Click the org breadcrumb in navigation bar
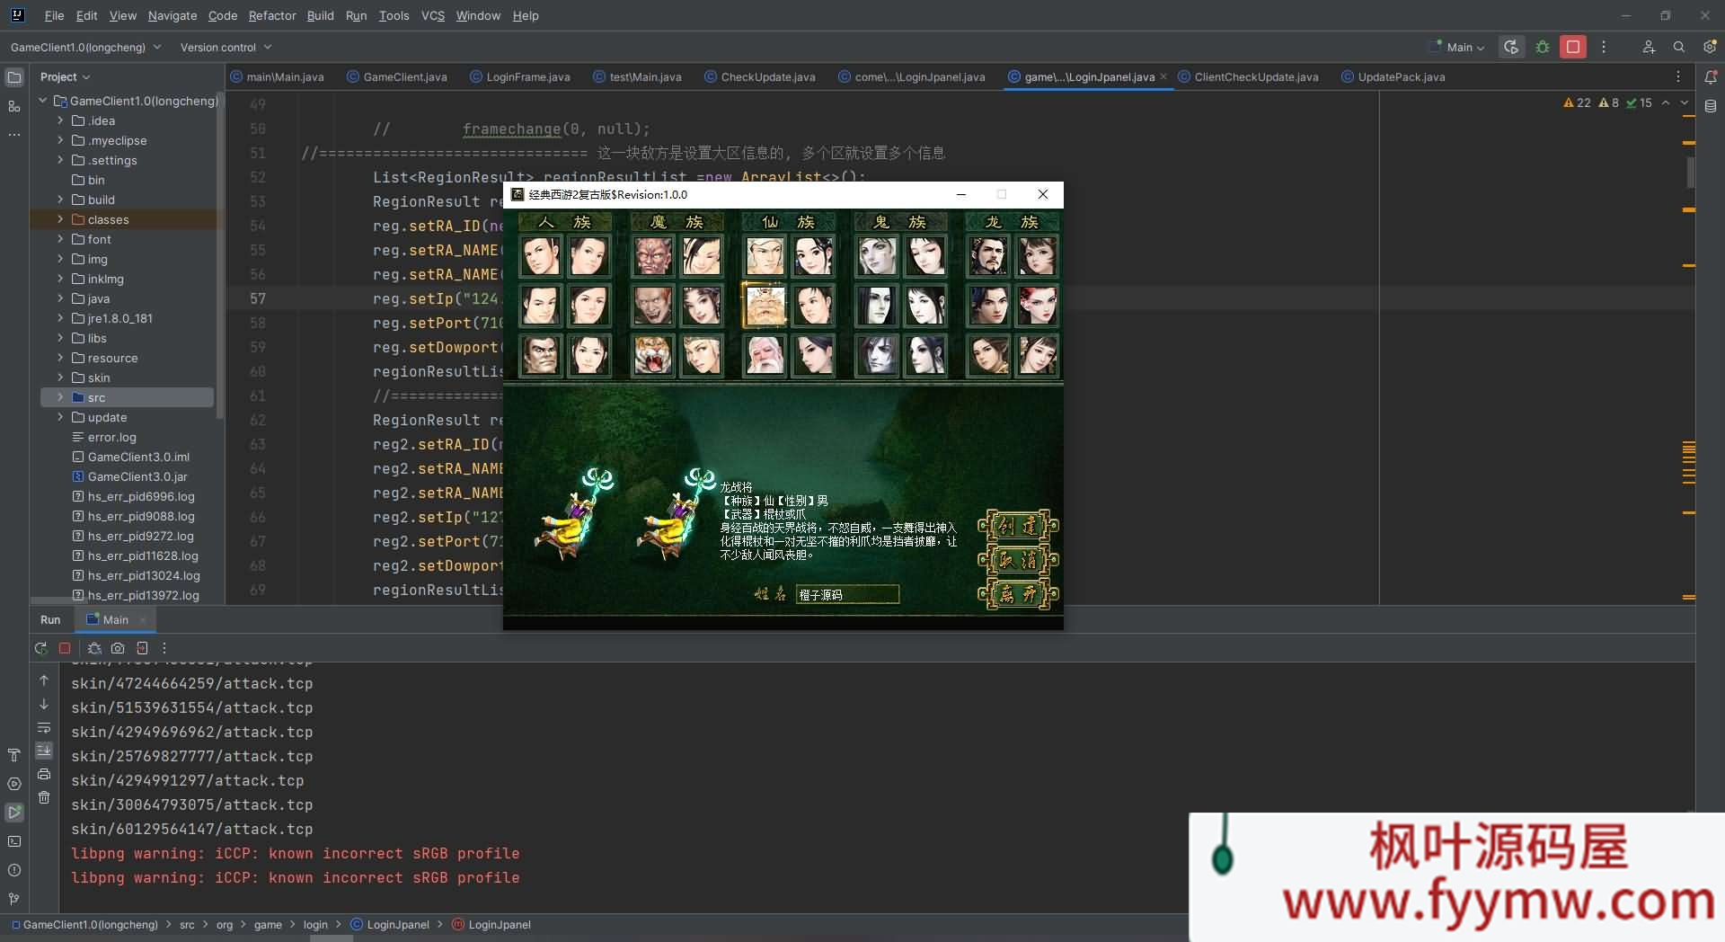Image resolution: width=1725 pixels, height=942 pixels. 224,925
